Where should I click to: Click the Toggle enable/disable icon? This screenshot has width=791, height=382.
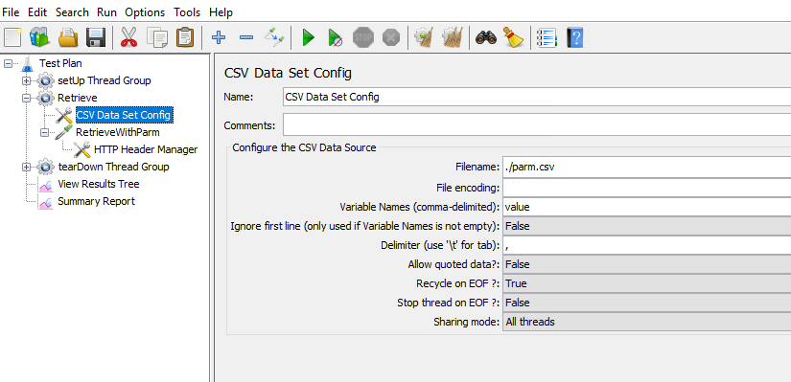pyautogui.click(x=274, y=37)
